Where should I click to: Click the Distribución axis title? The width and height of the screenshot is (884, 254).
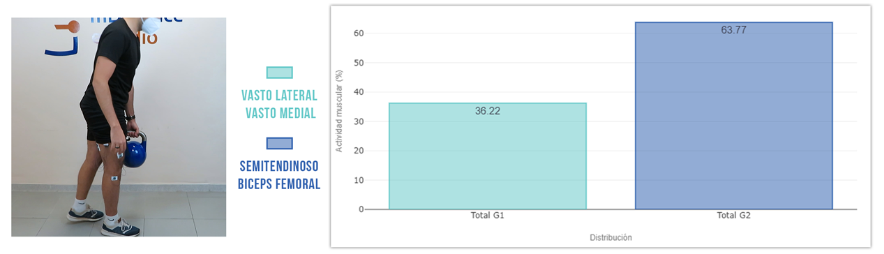click(610, 238)
